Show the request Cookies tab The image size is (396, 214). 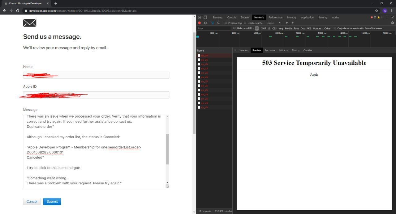click(x=308, y=50)
